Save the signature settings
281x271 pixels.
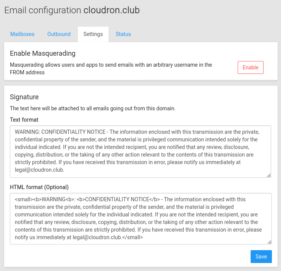[x=261, y=257]
